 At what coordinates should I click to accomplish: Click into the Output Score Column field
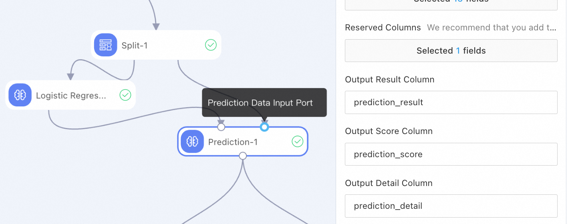point(451,154)
